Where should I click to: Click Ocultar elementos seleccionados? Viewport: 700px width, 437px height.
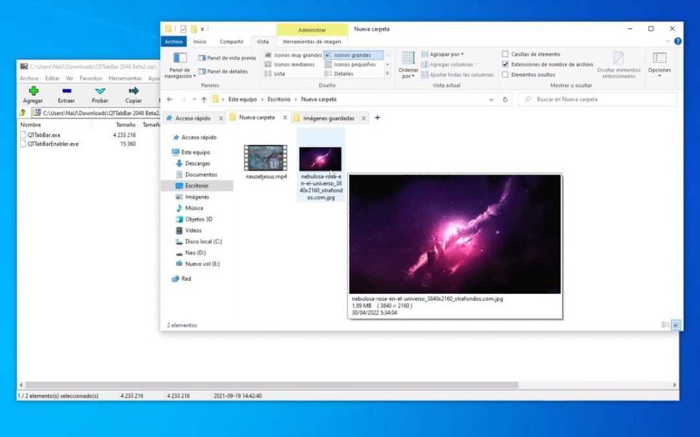click(x=618, y=63)
